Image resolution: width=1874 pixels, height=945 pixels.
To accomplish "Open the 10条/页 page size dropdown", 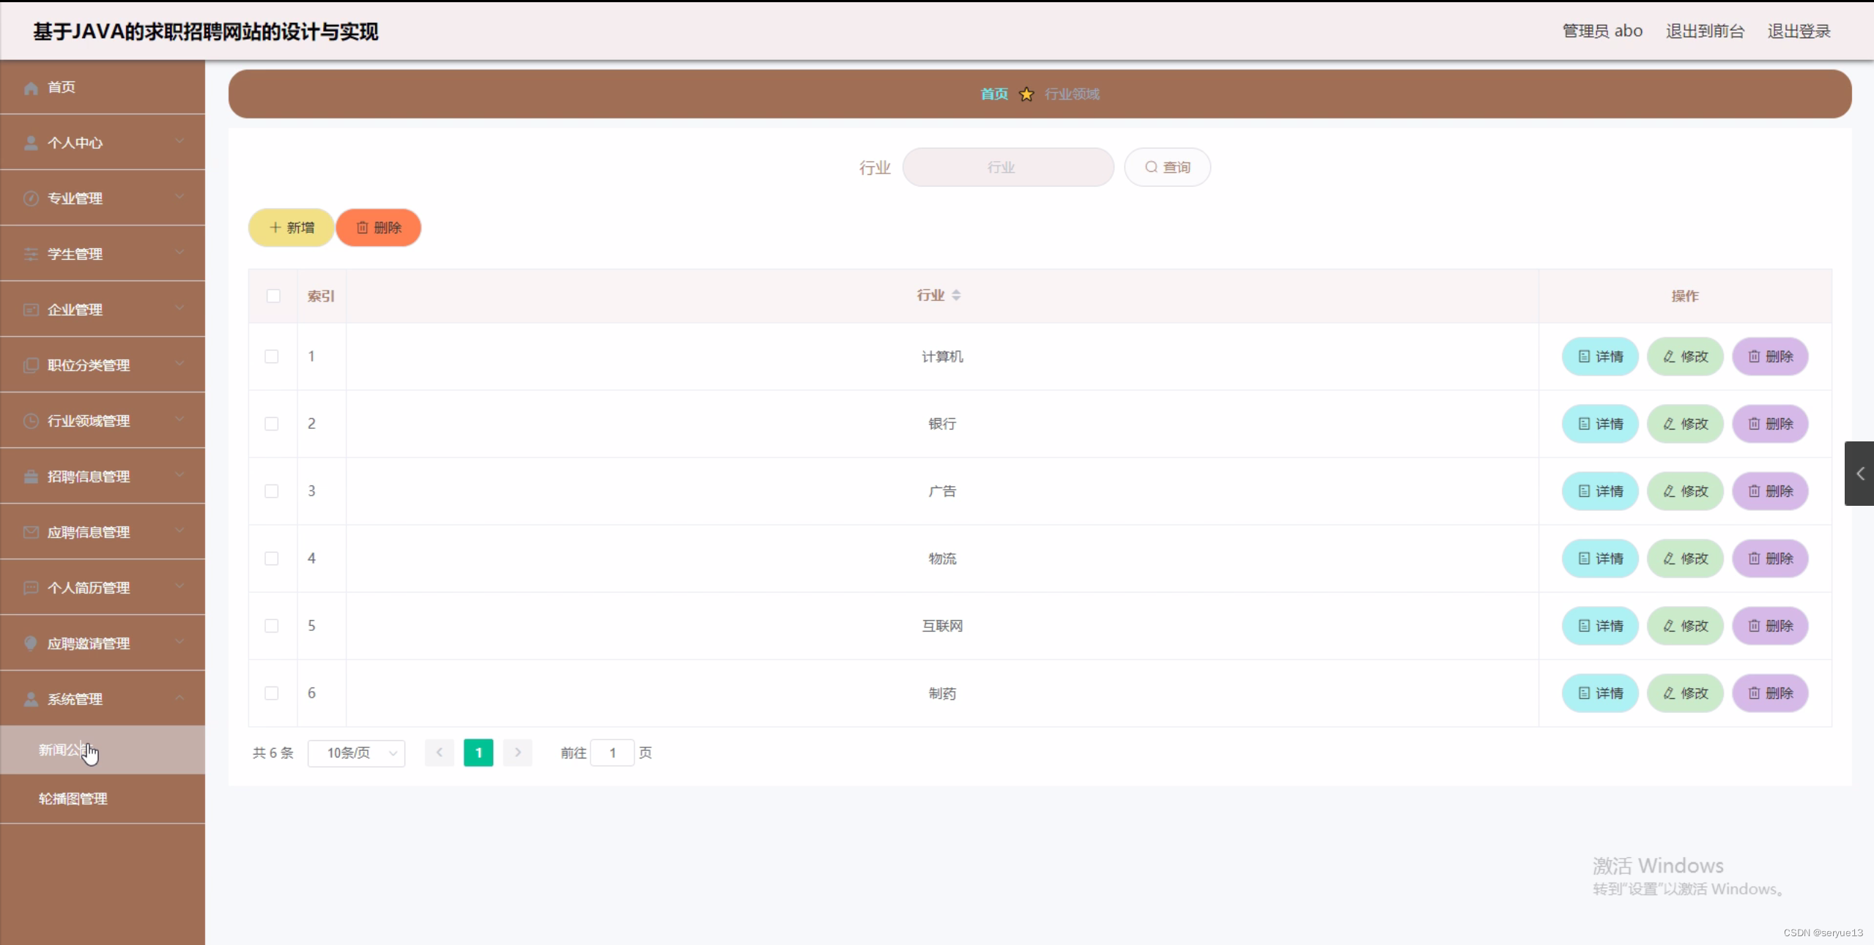I will pos(357,752).
